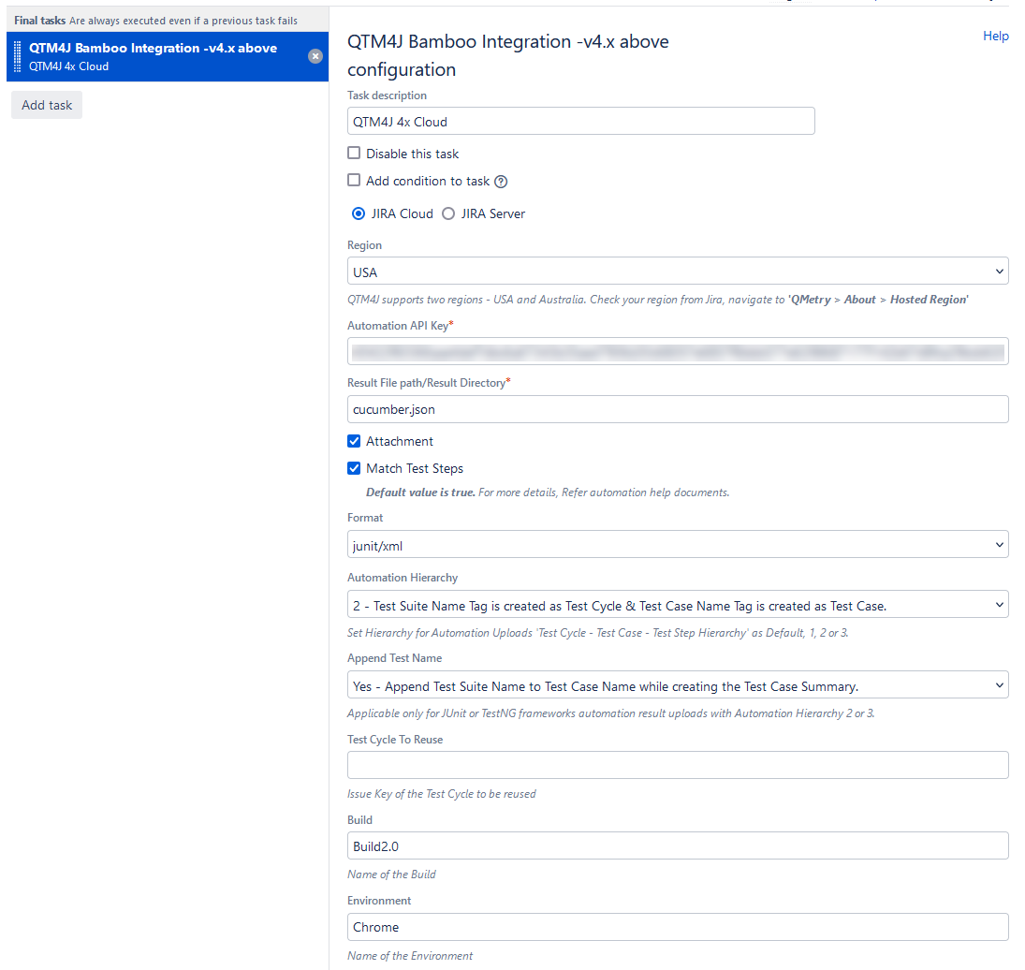Uncheck the Attachment checkbox
Image resolution: width=1025 pixels, height=970 pixels.
354,441
